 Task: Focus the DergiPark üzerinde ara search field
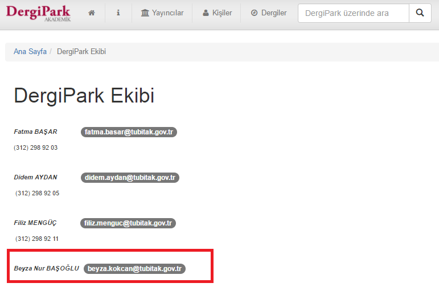353,13
